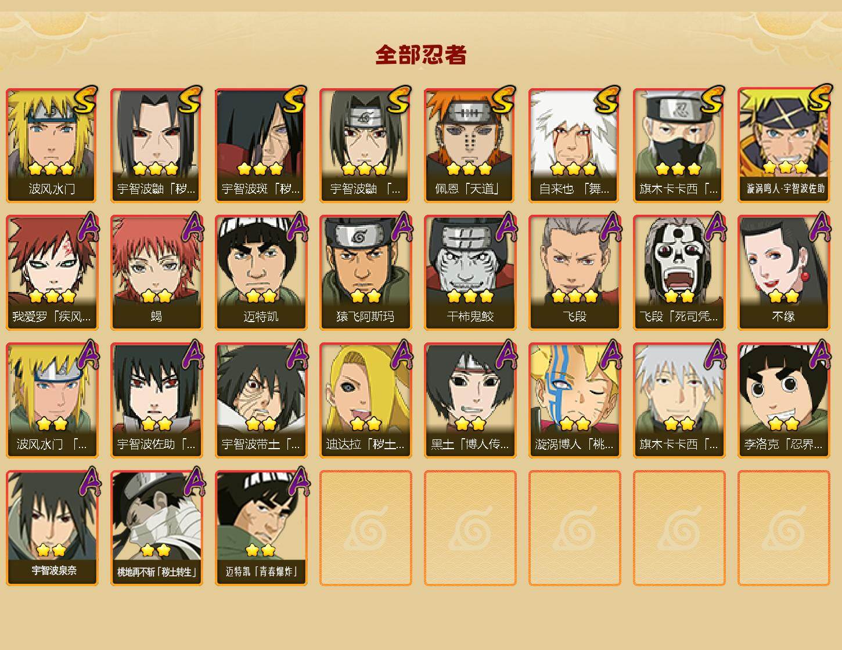Open the 李洛克「忍界… ninja card

[784, 400]
